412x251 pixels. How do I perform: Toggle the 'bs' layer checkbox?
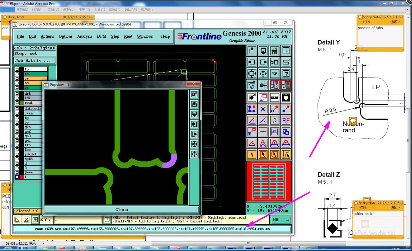click(x=17, y=87)
